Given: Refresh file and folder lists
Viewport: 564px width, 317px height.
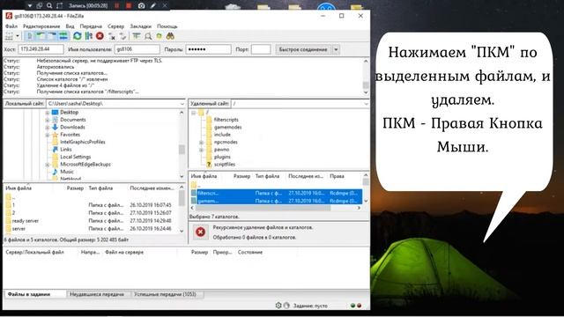Looking at the screenshot, I should click(77, 36).
